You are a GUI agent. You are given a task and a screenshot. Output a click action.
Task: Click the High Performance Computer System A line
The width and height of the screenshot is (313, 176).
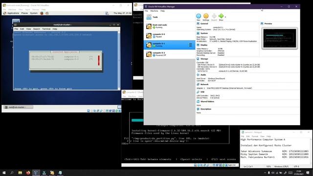point(263,139)
